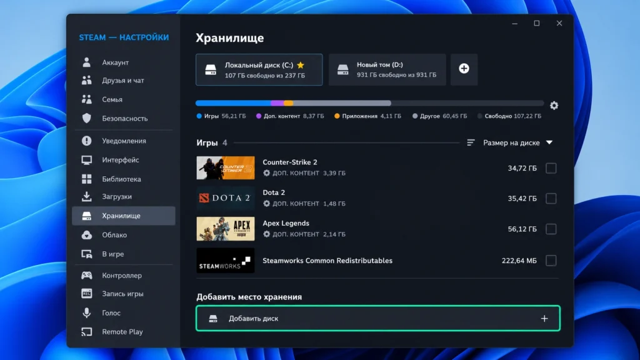Click the plus icon next to Новый том (D:)
640x360 pixels.
tap(464, 69)
